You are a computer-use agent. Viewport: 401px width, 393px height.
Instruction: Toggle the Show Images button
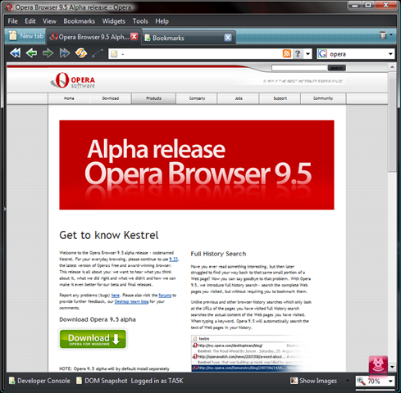pos(313,381)
